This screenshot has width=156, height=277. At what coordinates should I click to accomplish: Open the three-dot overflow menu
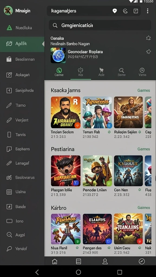point(148,11)
